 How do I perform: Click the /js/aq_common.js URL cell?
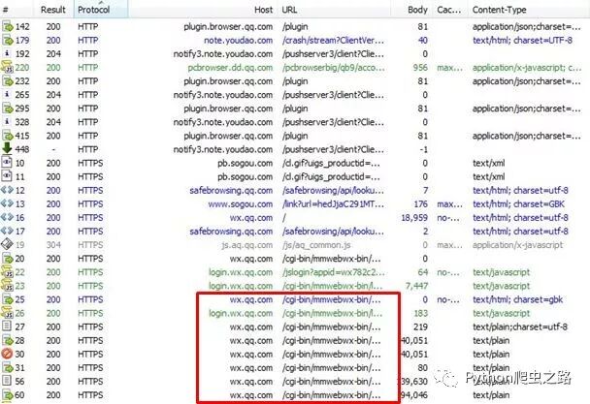tap(316, 245)
